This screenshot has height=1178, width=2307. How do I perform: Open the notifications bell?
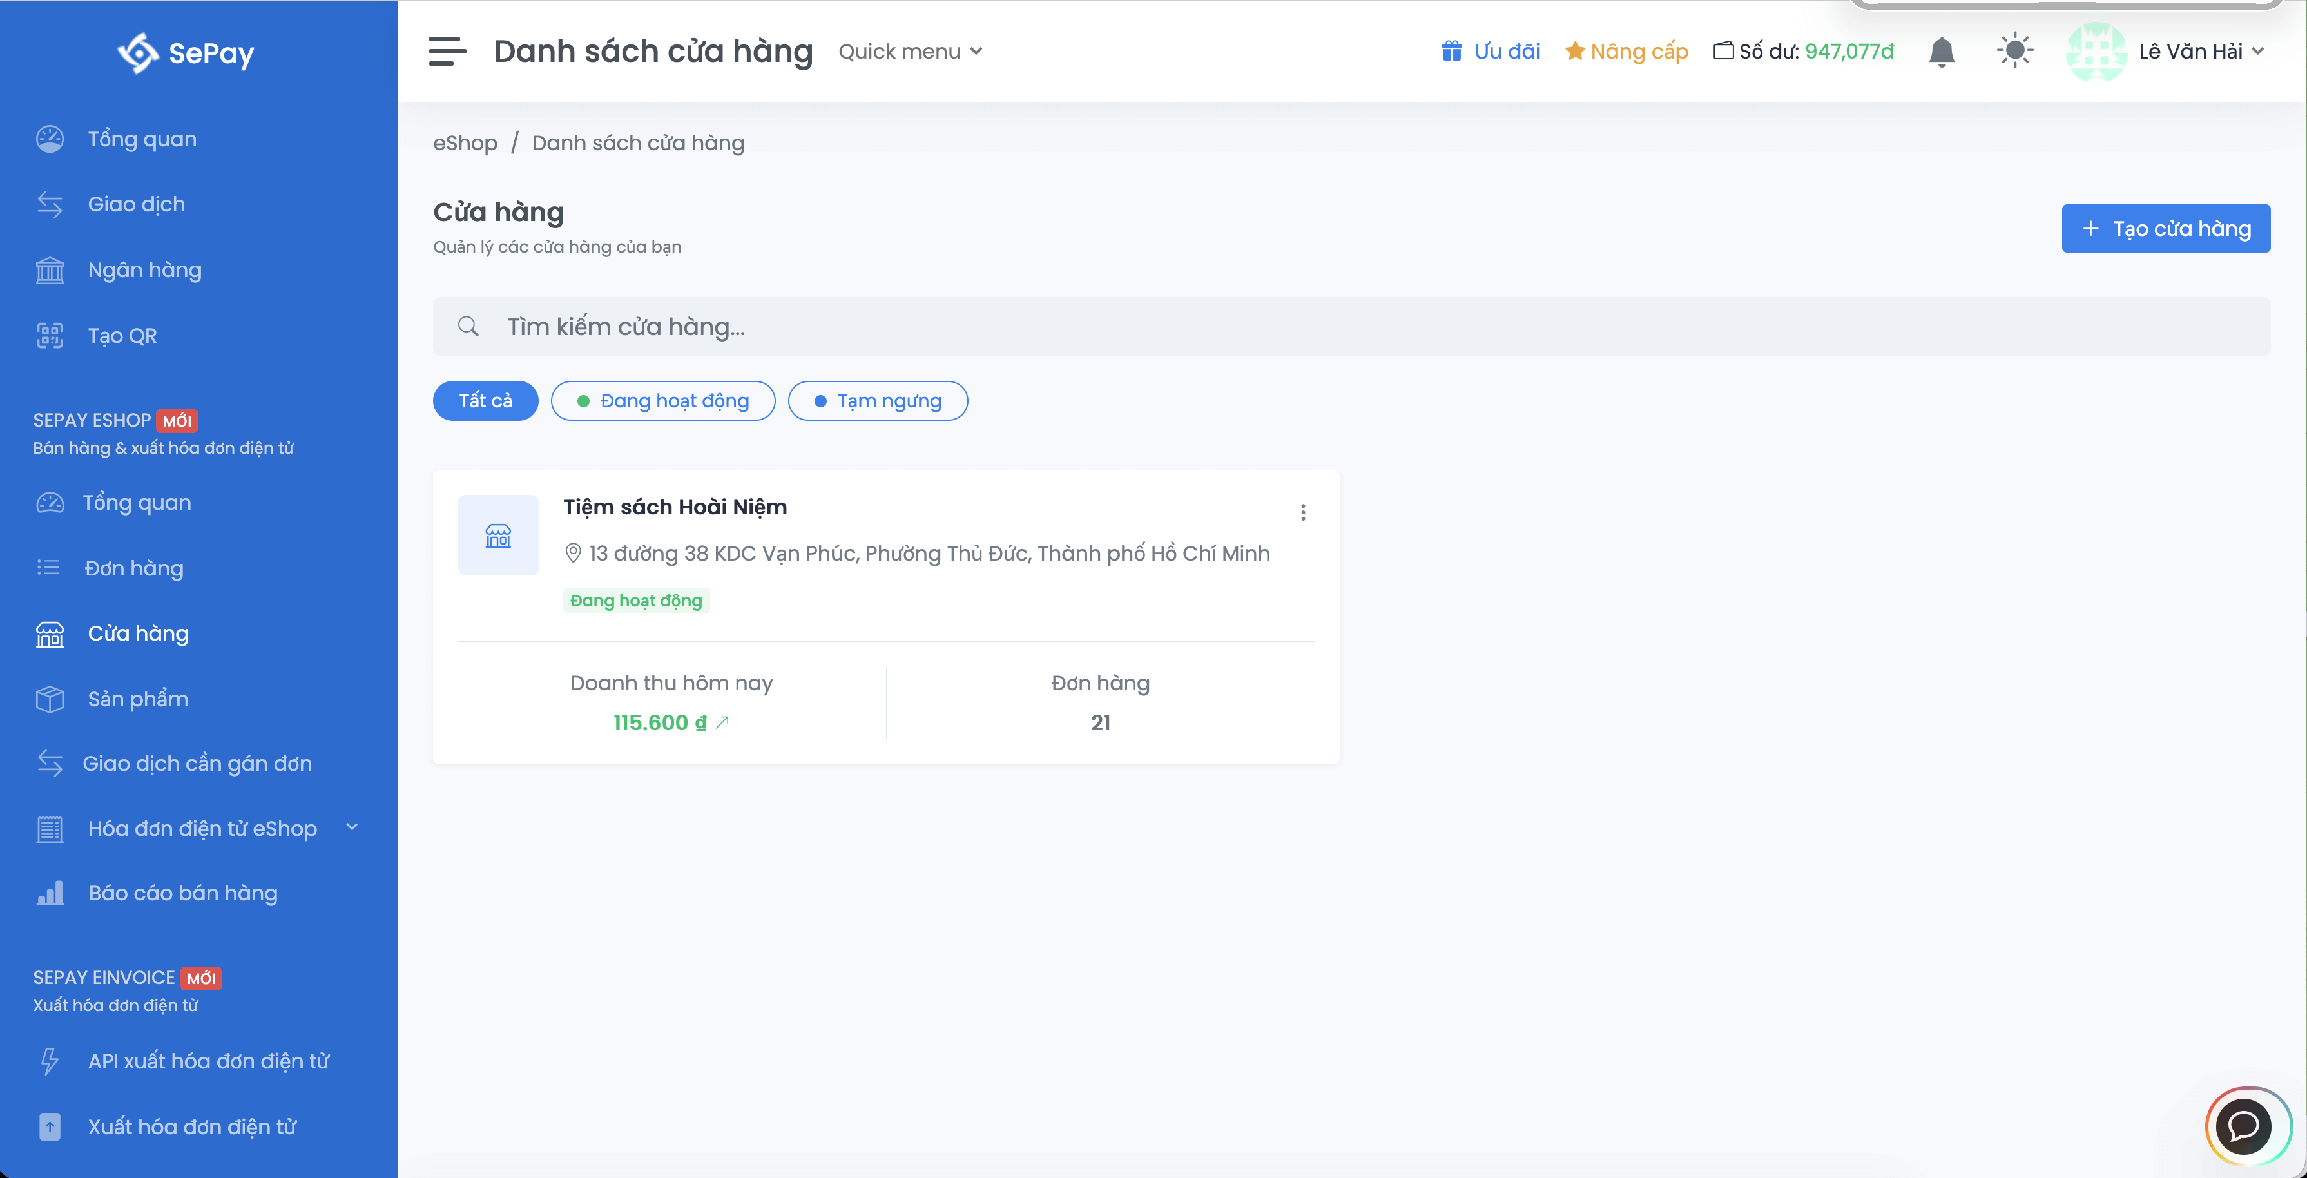pyautogui.click(x=1941, y=51)
